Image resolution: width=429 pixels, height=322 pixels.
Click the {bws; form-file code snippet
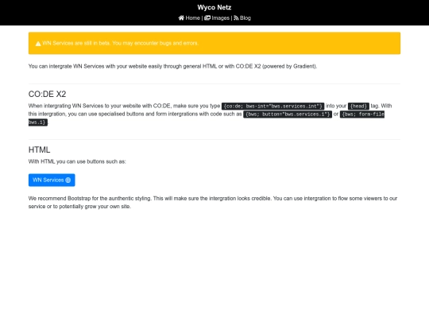pyautogui.click(x=362, y=114)
